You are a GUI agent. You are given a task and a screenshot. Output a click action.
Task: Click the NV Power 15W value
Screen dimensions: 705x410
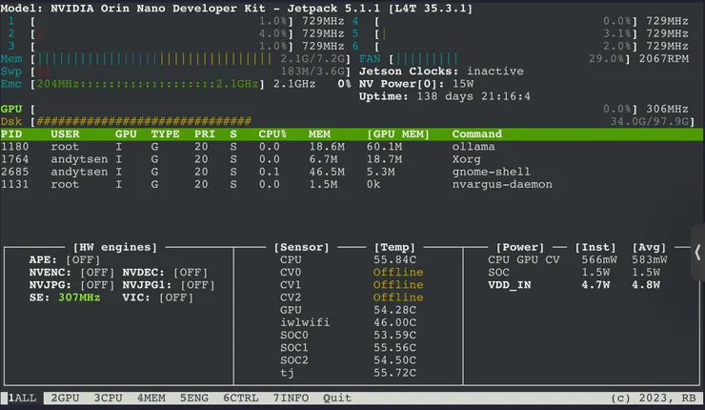[463, 84]
